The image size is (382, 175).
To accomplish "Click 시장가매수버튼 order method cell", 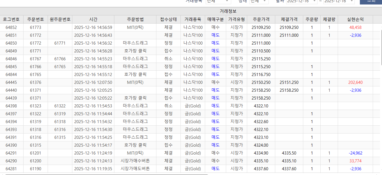I will [135, 161].
